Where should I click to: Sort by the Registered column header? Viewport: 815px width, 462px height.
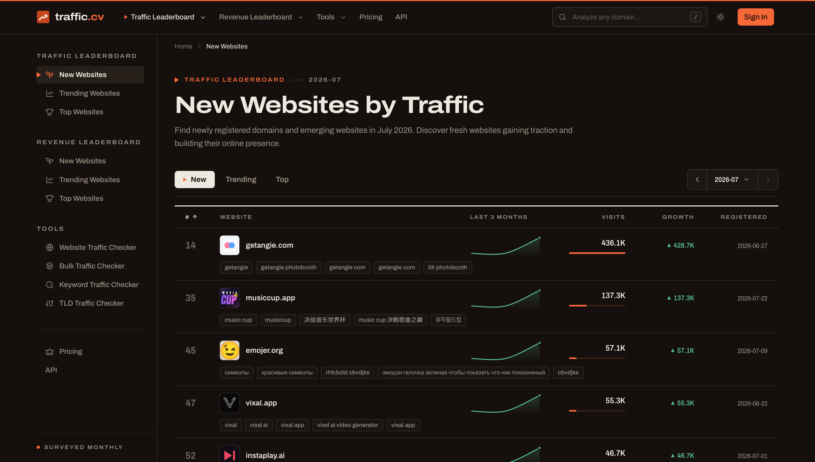point(744,217)
